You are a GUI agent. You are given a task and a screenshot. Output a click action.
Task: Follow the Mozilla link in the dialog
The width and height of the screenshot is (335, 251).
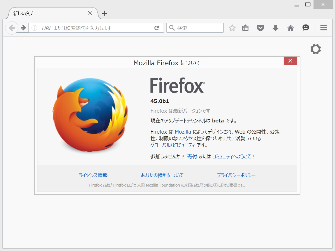coord(183,132)
